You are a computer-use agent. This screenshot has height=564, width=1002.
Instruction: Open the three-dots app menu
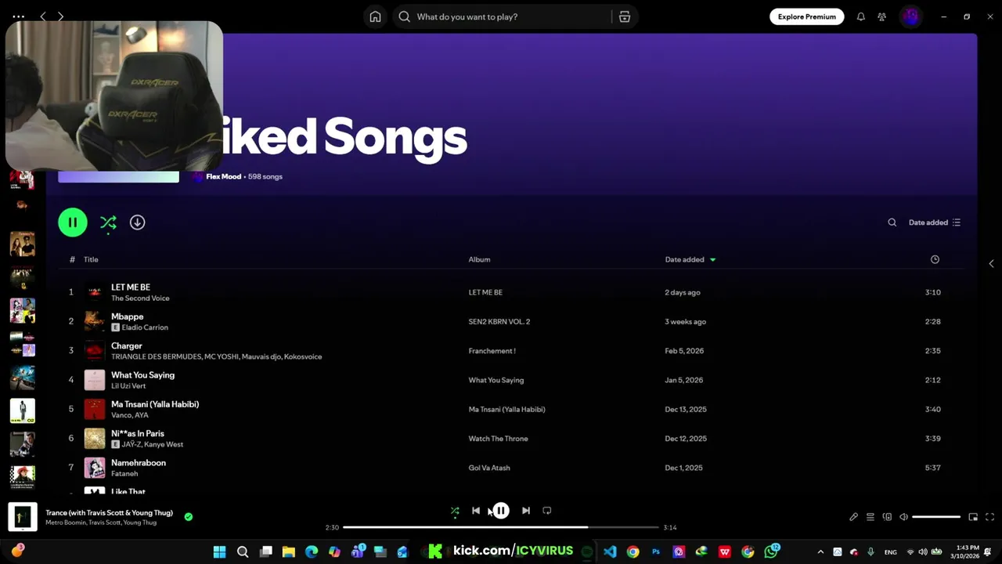pos(19,16)
